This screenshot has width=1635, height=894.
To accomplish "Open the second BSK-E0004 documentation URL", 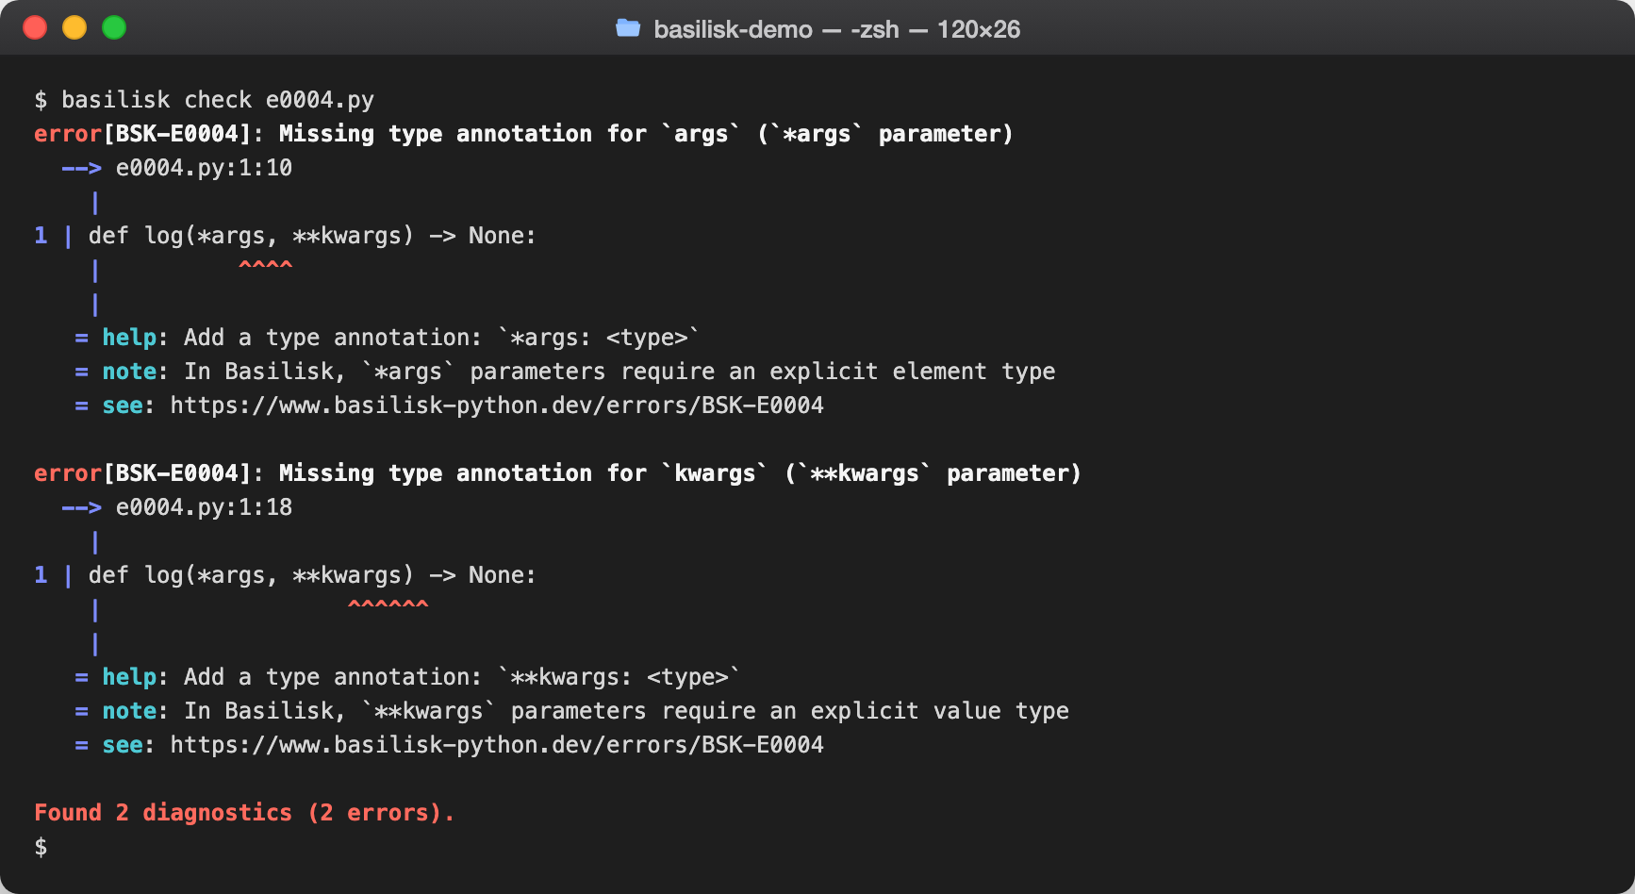I will point(497,745).
